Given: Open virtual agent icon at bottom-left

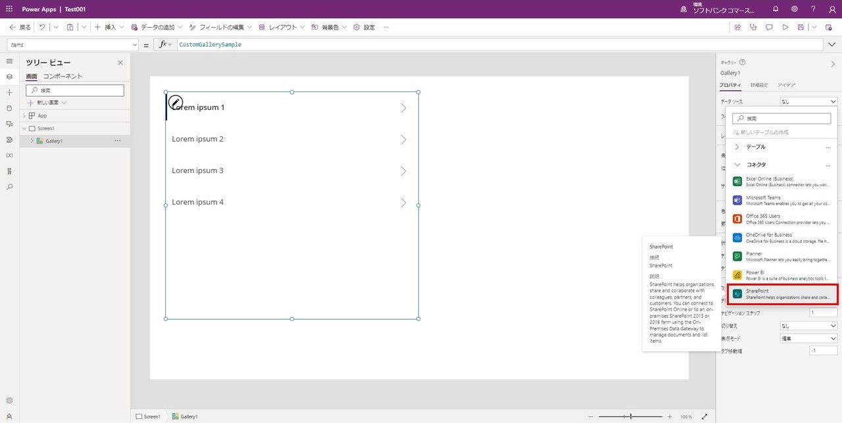Looking at the screenshot, I should point(9,416).
